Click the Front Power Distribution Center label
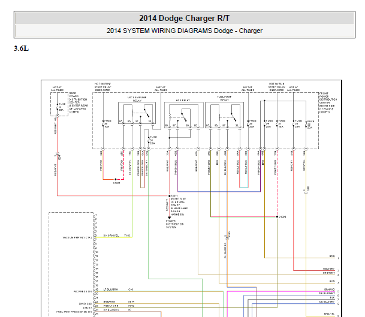Screen dimensions: 365x317 point(328,102)
